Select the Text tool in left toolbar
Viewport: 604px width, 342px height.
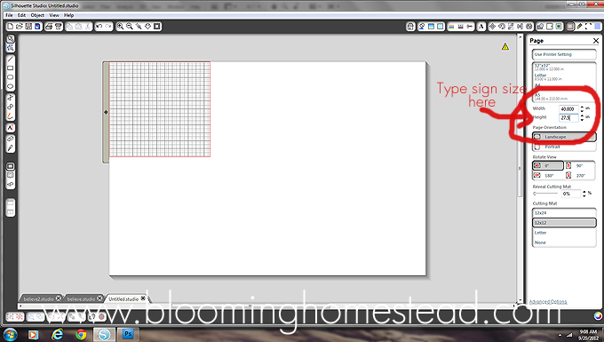click(x=11, y=128)
